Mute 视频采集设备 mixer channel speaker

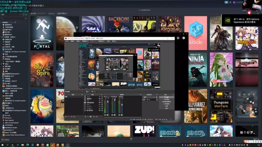tap(115, 115)
